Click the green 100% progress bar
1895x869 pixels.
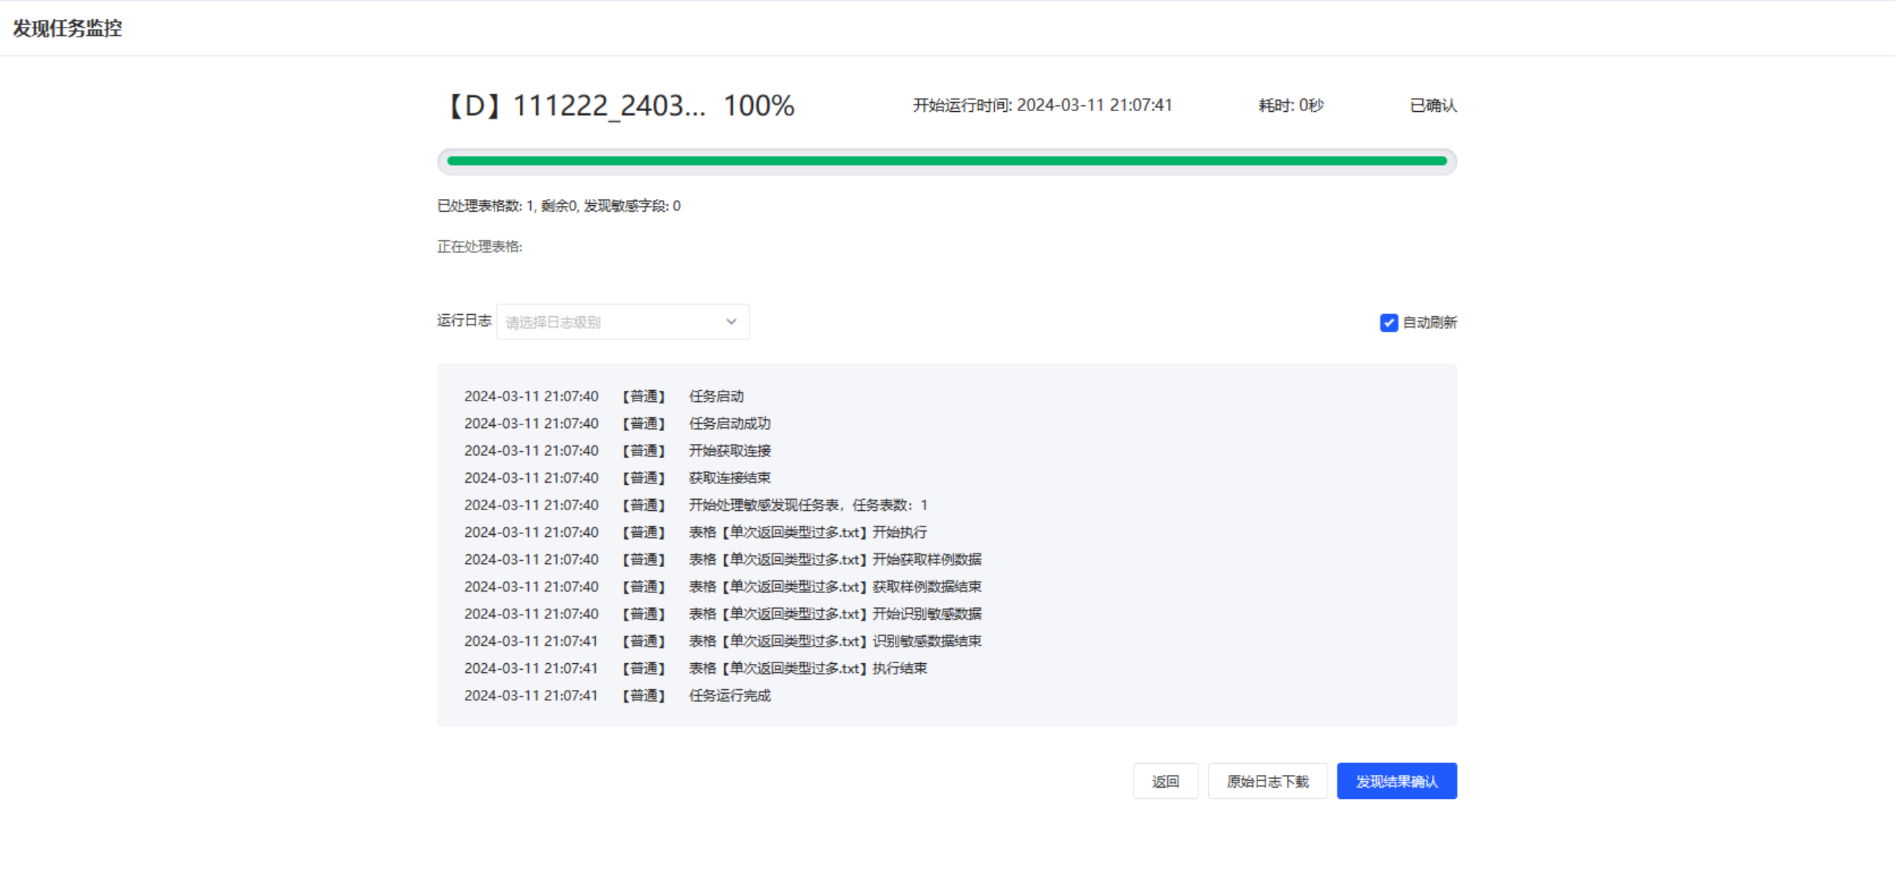tap(946, 161)
